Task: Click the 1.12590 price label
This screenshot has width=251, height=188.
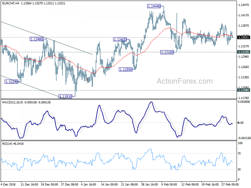Action: click(125, 69)
